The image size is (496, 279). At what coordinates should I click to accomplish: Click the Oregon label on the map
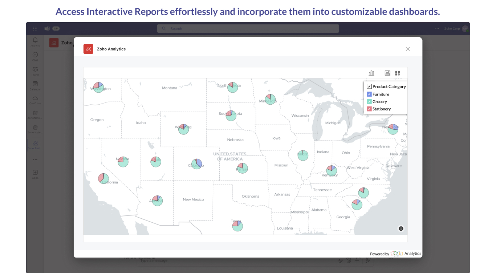point(97,120)
